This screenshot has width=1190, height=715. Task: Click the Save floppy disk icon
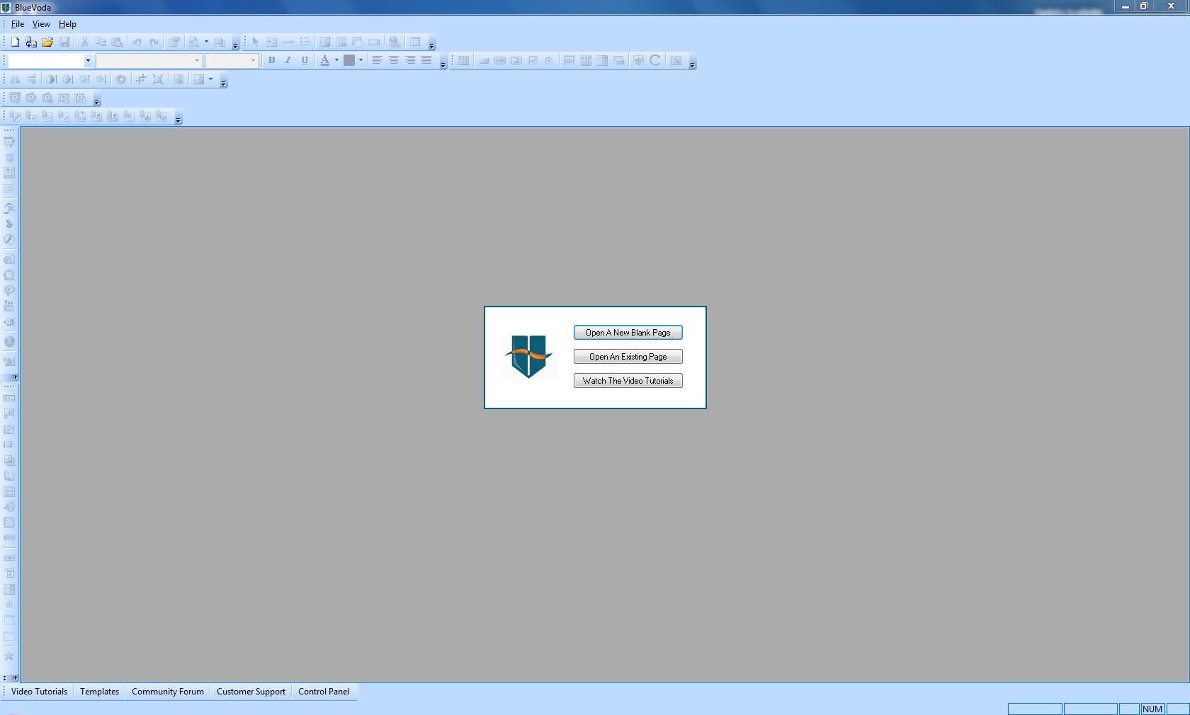[64, 42]
